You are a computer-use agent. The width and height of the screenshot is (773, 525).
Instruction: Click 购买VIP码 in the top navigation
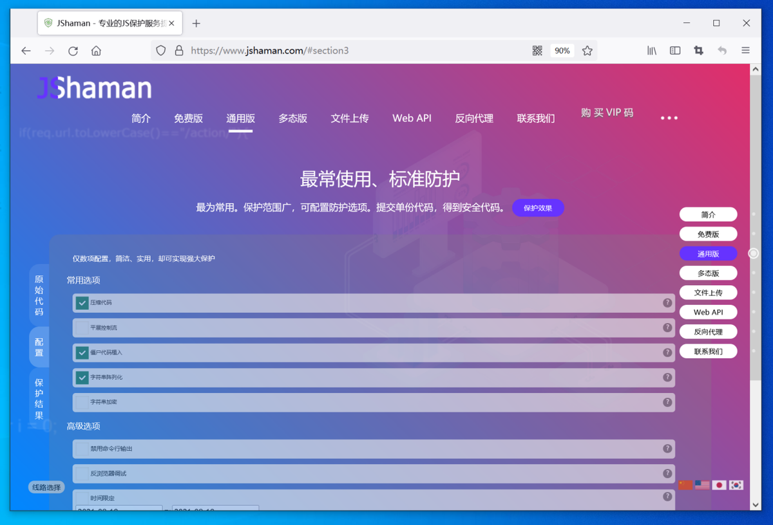pos(607,113)
